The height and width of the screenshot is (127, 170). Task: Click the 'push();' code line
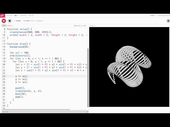pos(20,88)
